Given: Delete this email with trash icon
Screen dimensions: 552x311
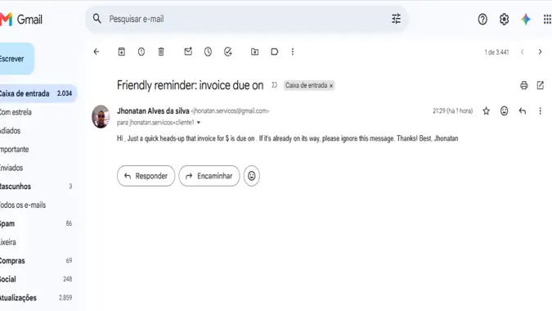Looking at the screenshot, I should point(161,52).
